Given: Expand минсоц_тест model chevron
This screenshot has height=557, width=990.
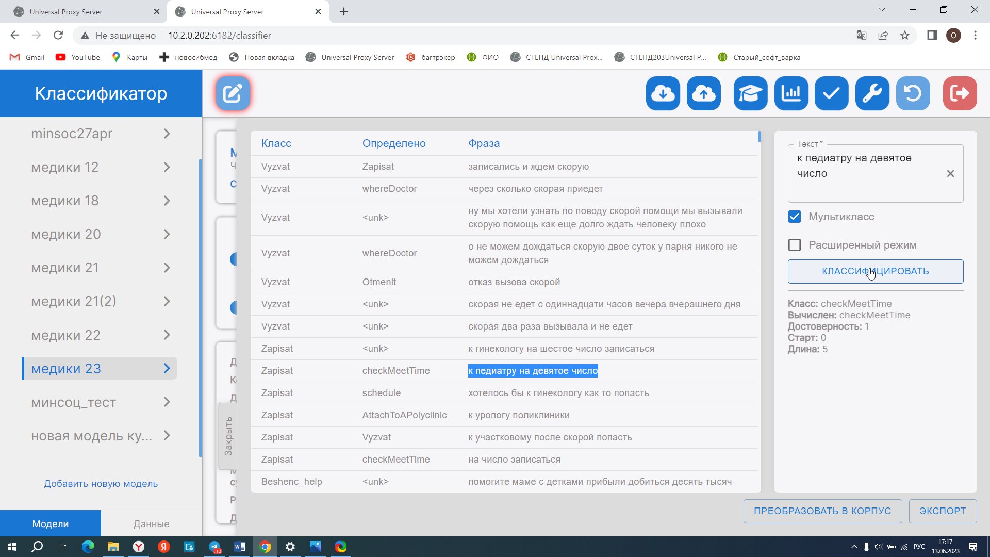Looking at the screenshot, I should click(167, 402).
